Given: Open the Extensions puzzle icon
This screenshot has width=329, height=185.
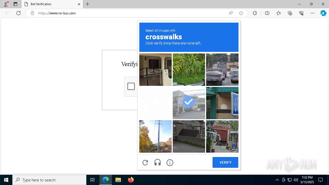Looking at the screenshot, I should pyautogui.click(x=255, y=13).
